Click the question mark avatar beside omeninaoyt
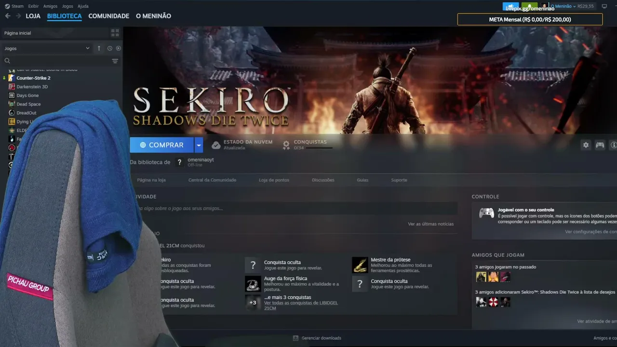Viewport: 617px width, 347px height. click(x=179, y=162)
